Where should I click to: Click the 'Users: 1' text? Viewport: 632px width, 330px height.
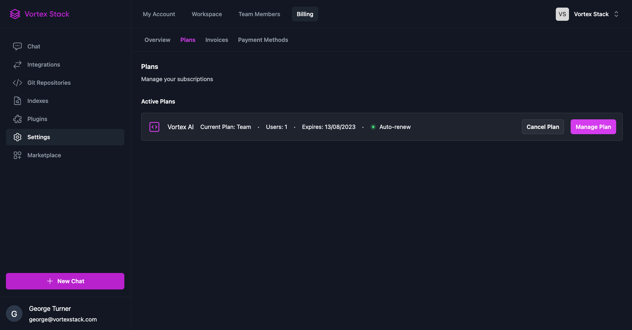point(276,127)
